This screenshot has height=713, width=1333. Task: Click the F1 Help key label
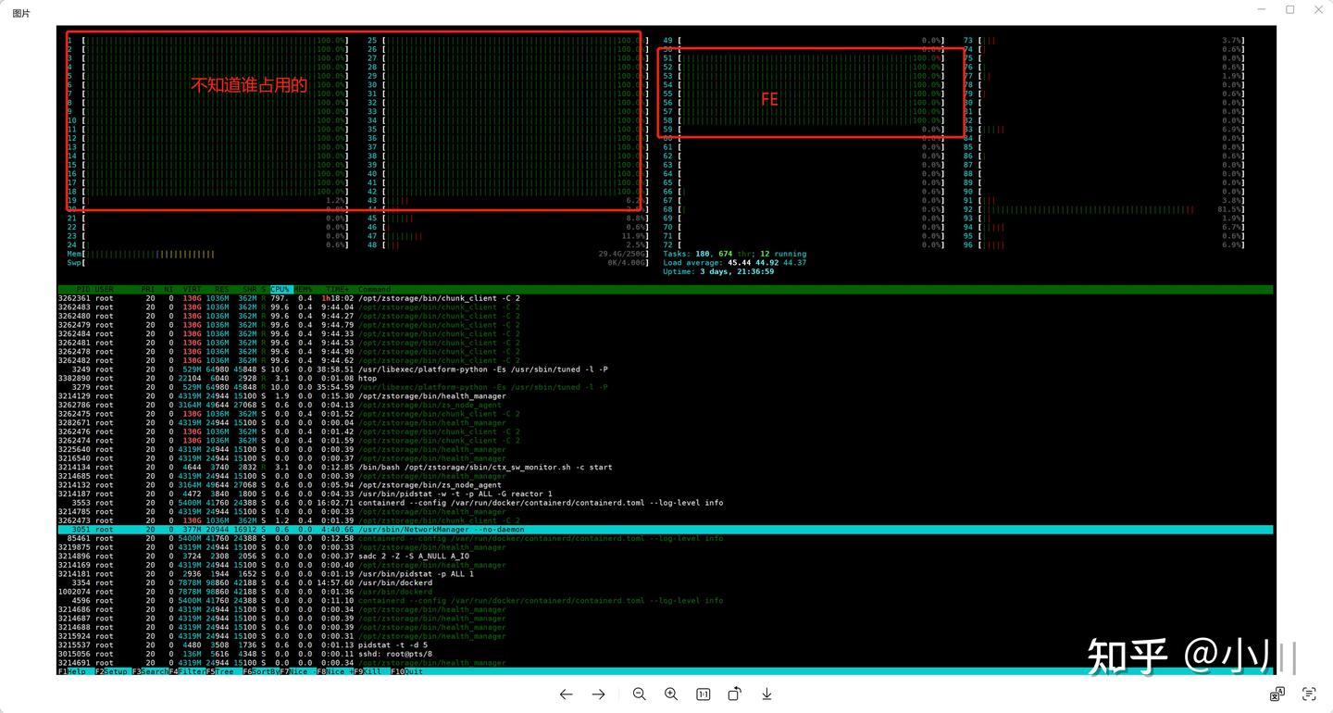[x=76, y=671]
